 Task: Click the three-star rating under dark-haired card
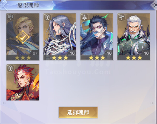97,58
